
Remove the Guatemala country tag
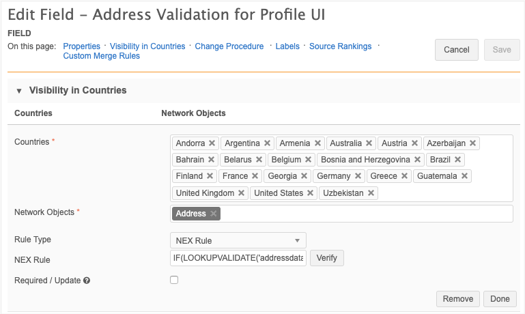pos(465,176)
